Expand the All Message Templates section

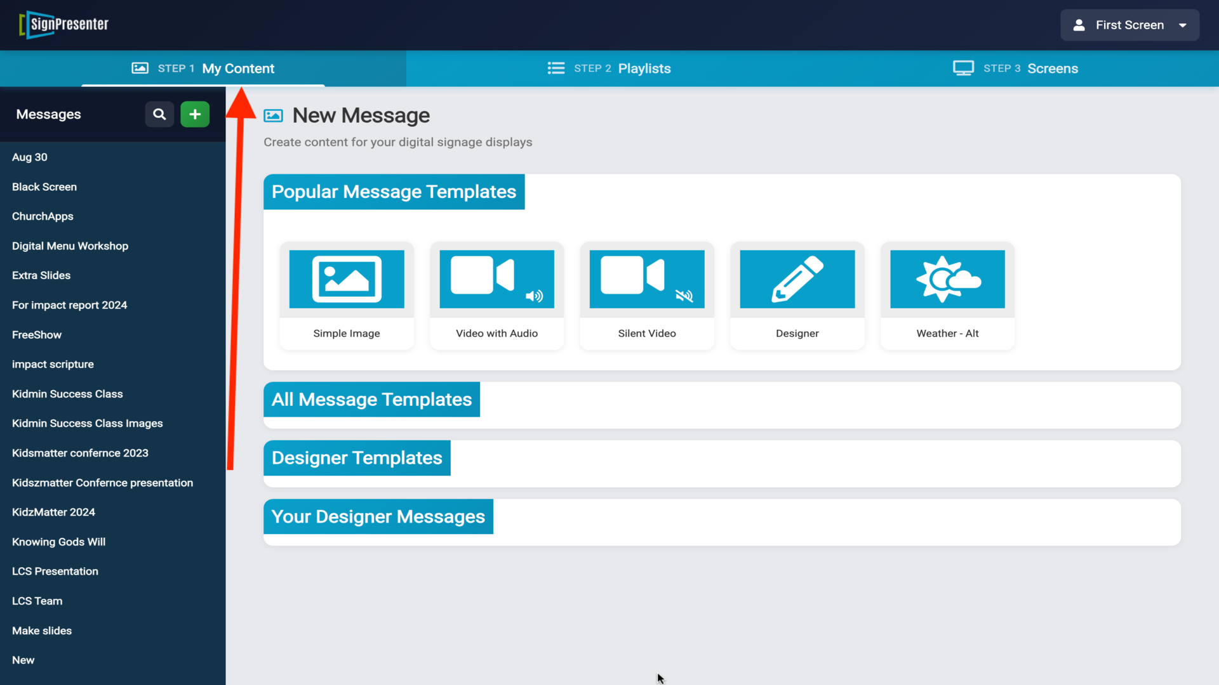click(371, 400)
